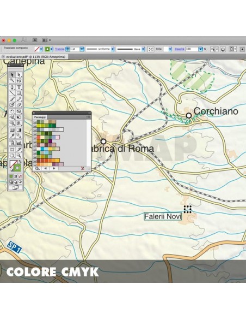This screenshot has width=246, height=319.
Task: Select the Pen tool
Action: 12,87
